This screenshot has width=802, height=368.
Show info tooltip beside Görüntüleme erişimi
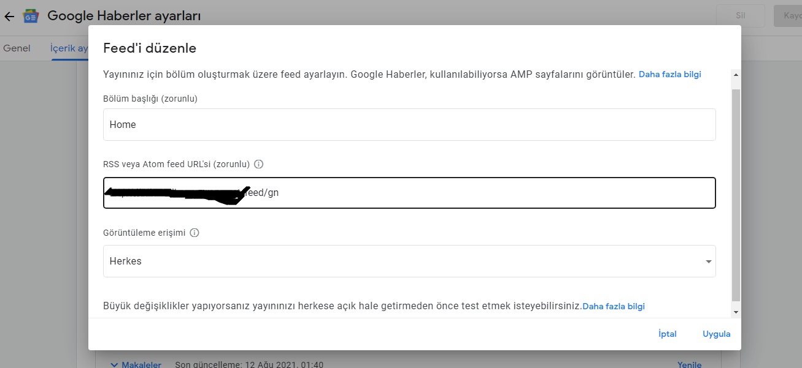pyautogui.click(x=195, y=233)
